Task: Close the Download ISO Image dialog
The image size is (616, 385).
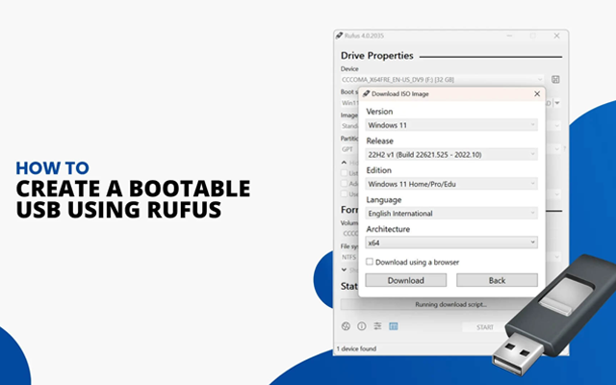Action: (x=536, y=94)
